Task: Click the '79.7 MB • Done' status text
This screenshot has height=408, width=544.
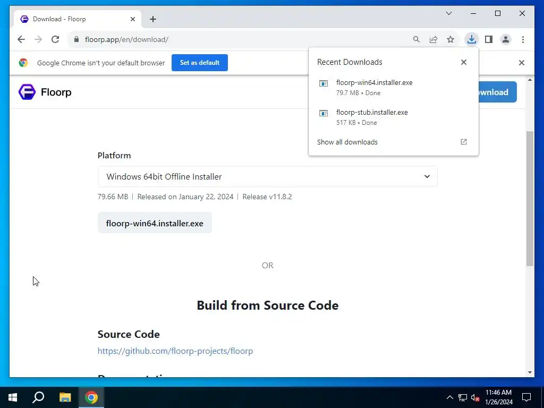Action: coord(359,93)
